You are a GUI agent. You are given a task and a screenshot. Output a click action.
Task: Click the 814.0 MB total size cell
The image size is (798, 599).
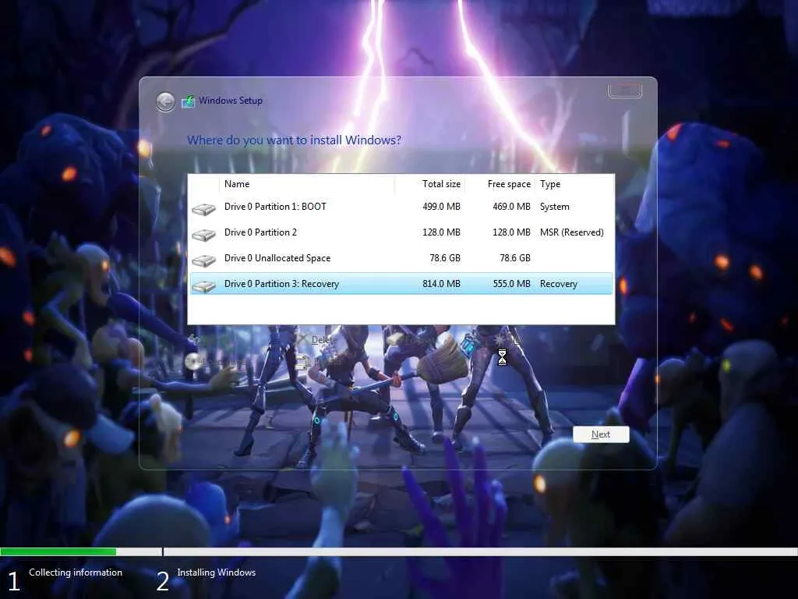click(x=441, y=284)
